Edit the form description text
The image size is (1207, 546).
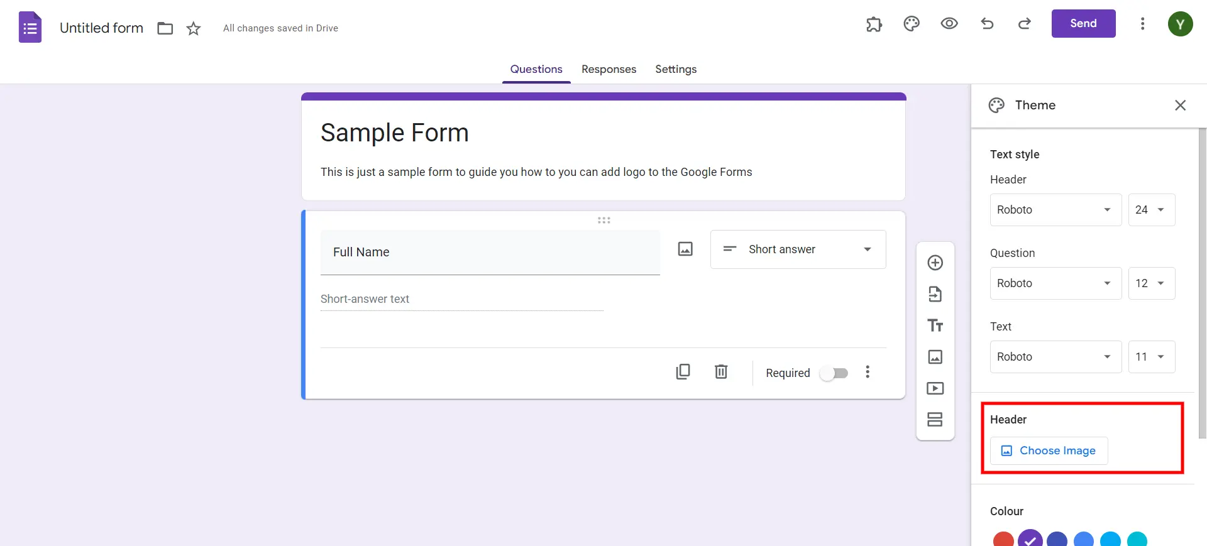(536, 172)
